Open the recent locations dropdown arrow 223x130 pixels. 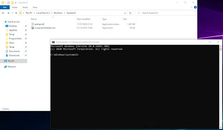(x=12, y=13)
